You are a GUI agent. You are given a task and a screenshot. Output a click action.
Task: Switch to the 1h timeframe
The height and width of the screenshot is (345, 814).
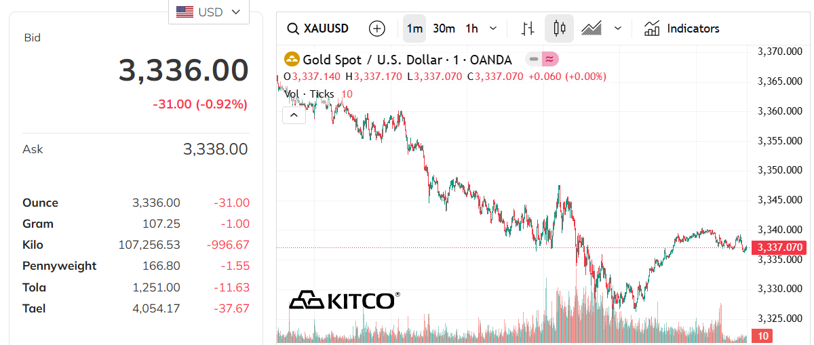pos(471,28)
